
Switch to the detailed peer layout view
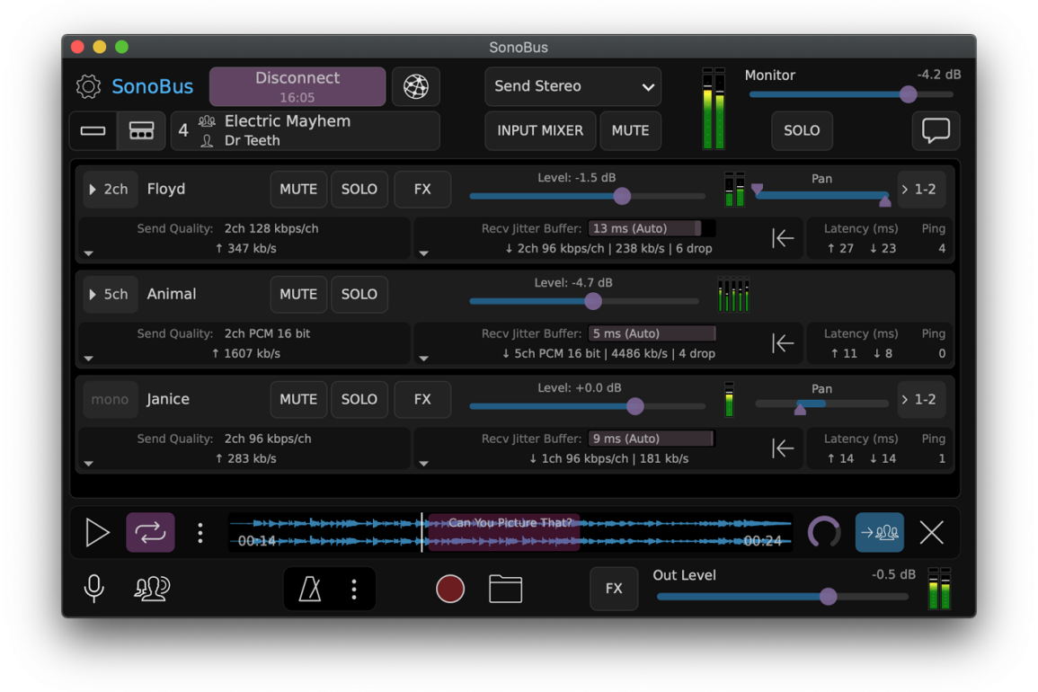click(x=141, y=130)
